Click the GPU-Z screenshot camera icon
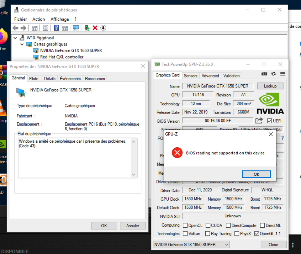 click(264, 74)
